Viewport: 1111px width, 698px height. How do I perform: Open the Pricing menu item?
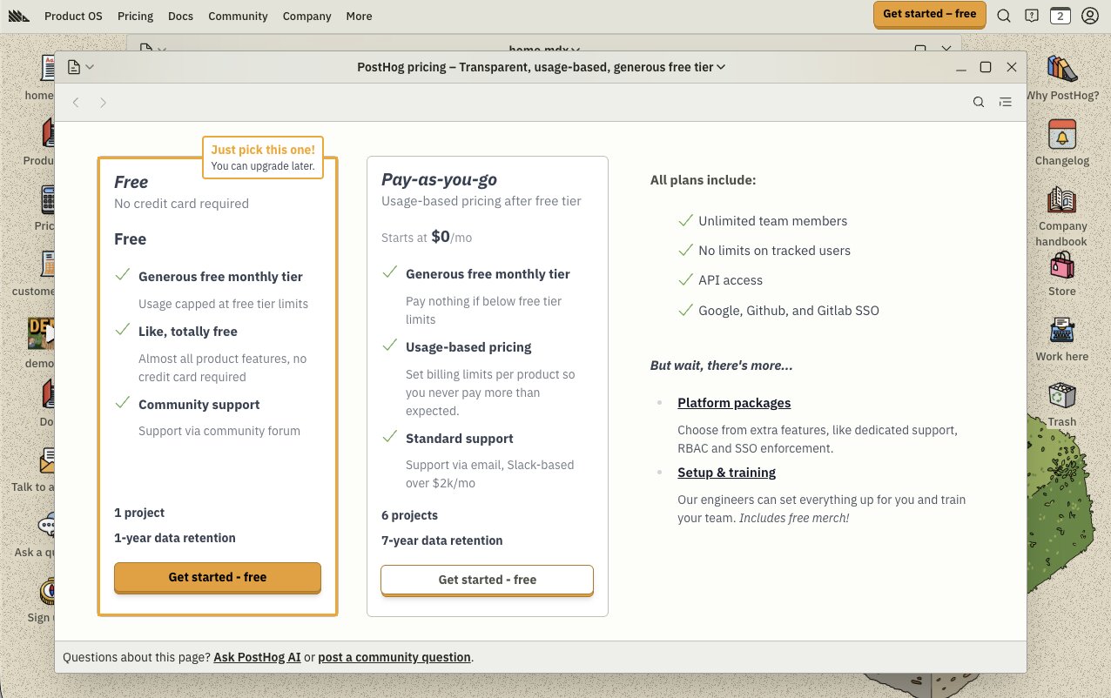[135, 16]
